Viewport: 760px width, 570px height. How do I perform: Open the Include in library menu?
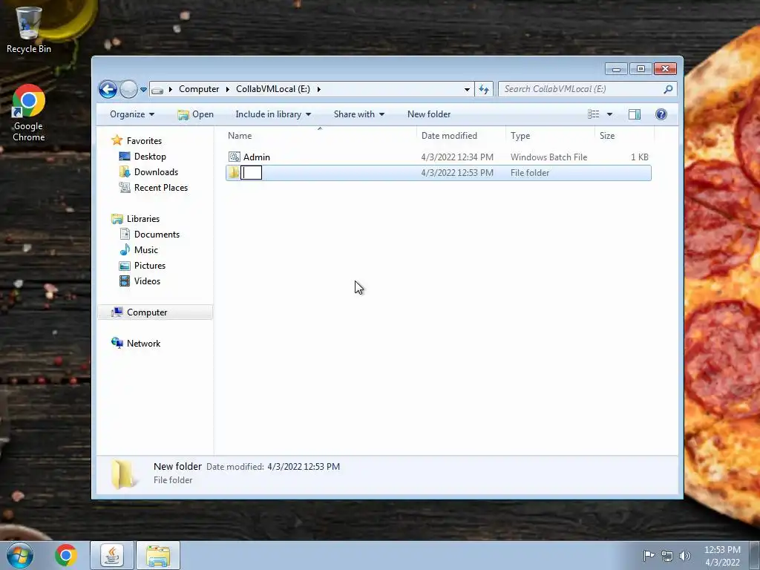273,114
